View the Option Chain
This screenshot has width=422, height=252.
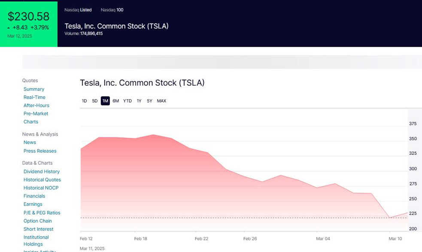click(38, 221)
